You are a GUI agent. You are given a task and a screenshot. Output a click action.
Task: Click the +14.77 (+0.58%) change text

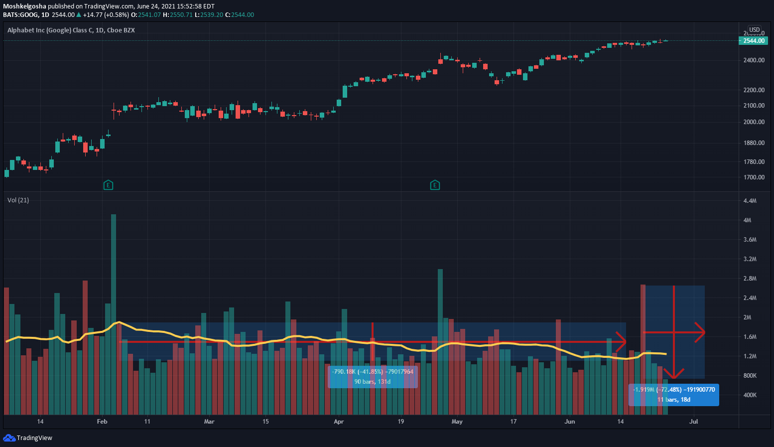(x=106, y=15)
